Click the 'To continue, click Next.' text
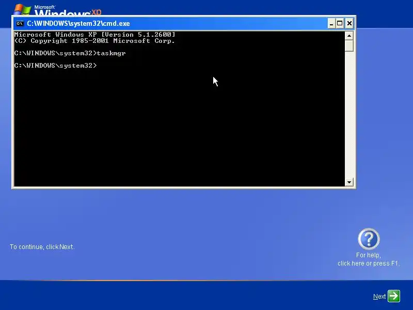Viewport: 413px width, 310px height. pyautogui.click(x=42, y=247)
